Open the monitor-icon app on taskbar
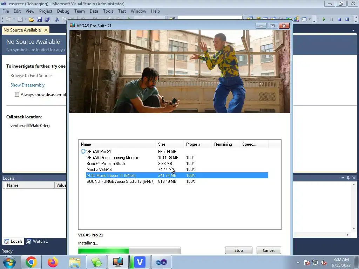Viewport: 359px width, 269px height. (118, 262)
